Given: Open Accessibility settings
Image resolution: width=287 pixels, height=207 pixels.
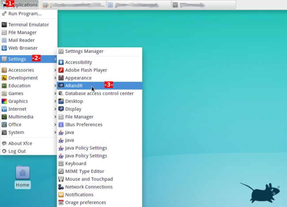Looking at the screenshot, I should 100,62.
